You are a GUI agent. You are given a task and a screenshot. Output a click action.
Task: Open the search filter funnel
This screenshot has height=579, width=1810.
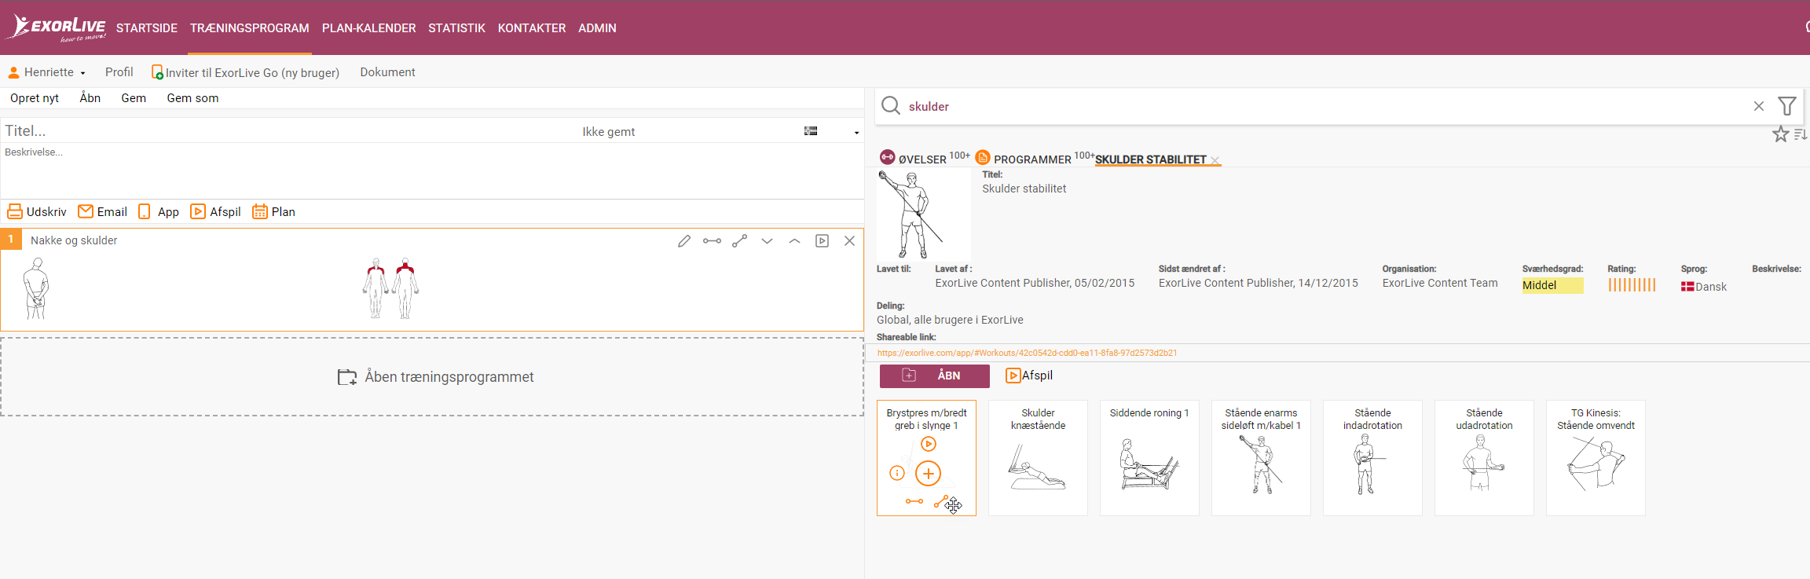[1787, 106]
